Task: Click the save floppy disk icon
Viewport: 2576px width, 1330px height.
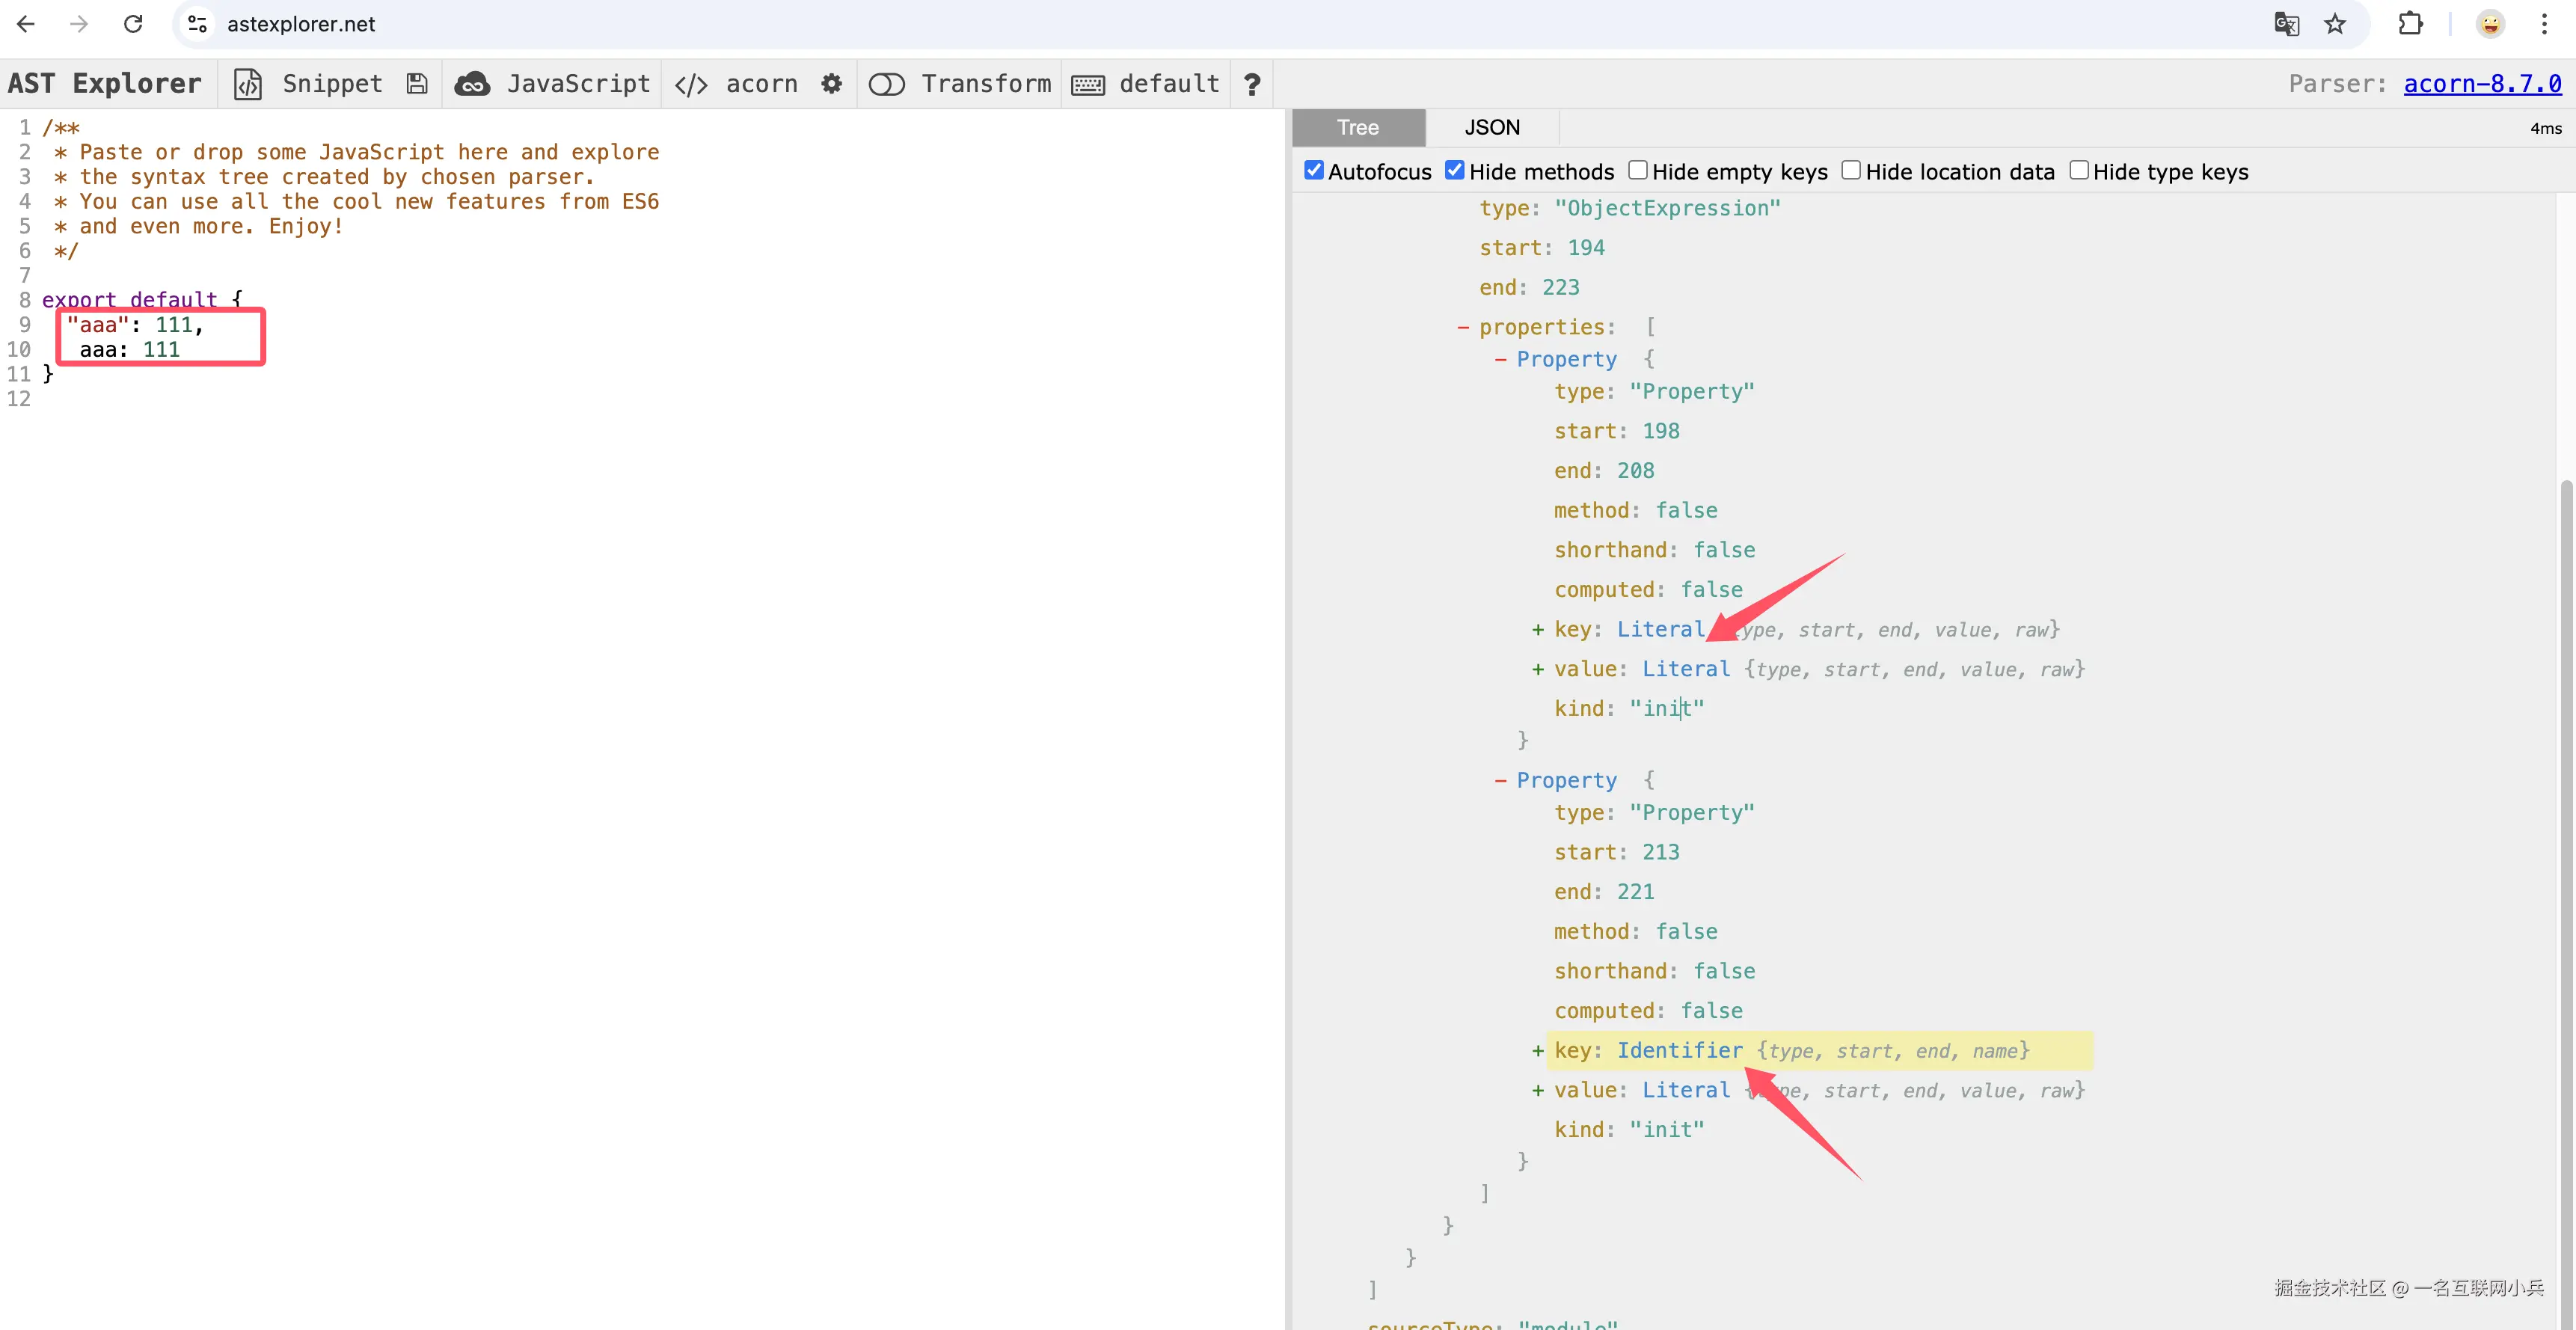Action: pos(417,84)
